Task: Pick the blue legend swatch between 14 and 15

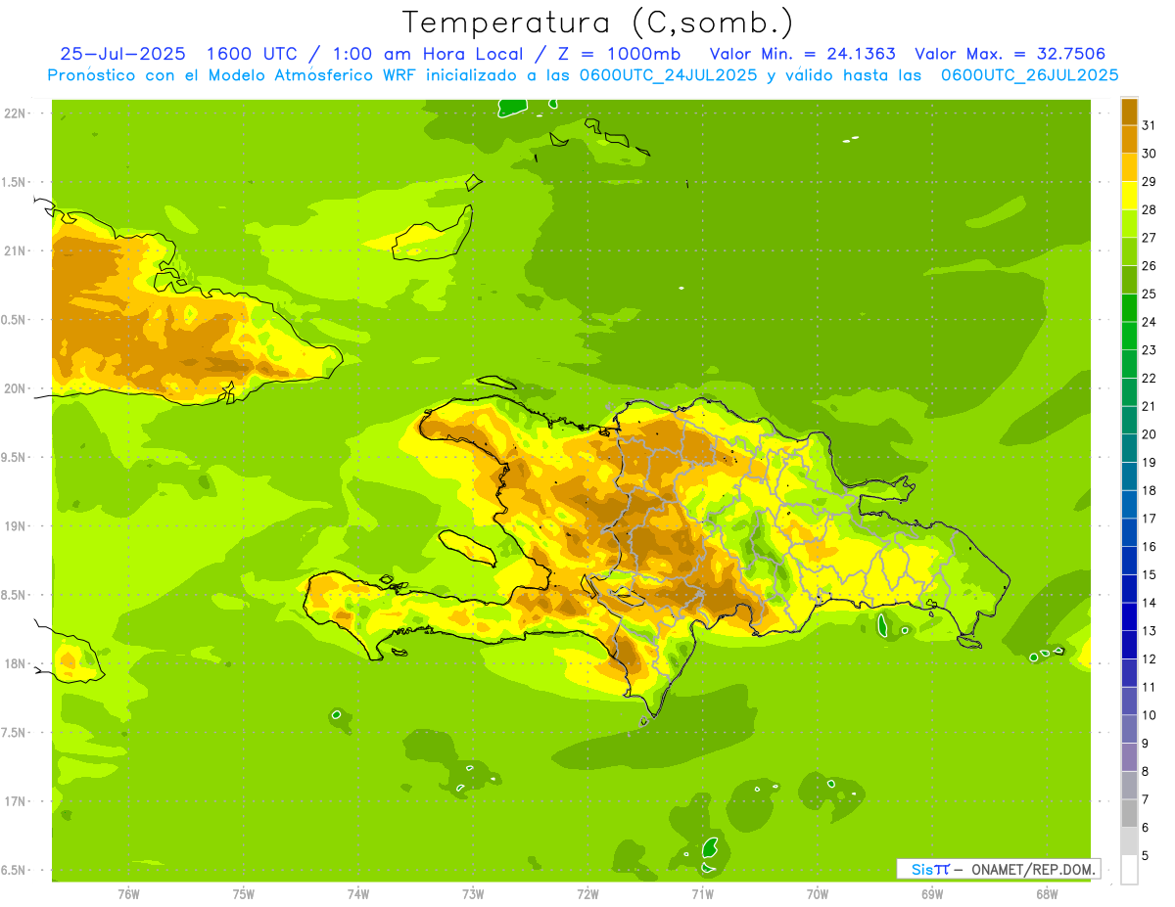Action: point(1129,589)
